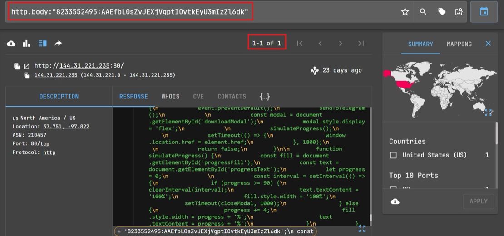504x236 pixels.
Task: Click the '23 days ago' timestamp
Action: pyautogui.click(x=342, y=70)
